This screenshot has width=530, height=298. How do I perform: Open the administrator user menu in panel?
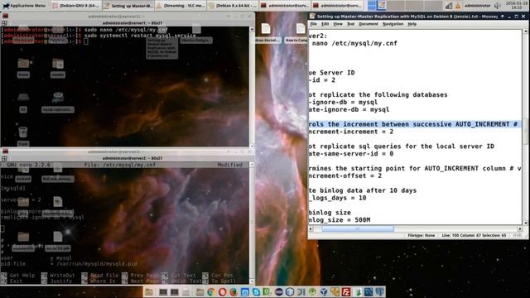(477, 6)
